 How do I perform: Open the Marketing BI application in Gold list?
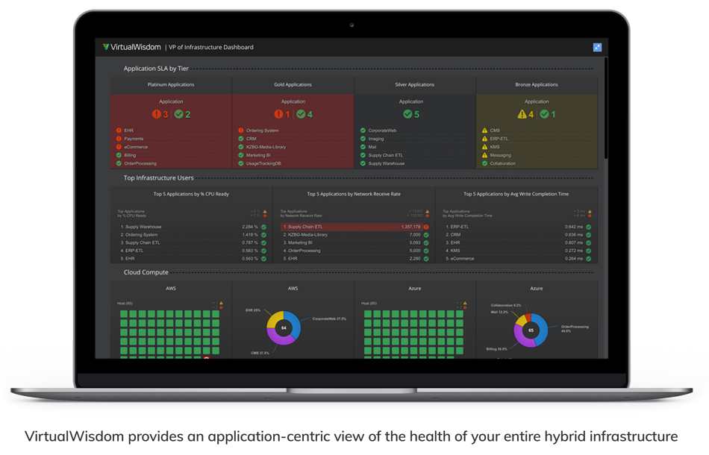tap(258, 155)
